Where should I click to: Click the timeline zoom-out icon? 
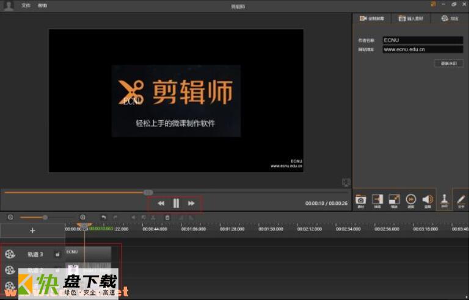point(10,217)
